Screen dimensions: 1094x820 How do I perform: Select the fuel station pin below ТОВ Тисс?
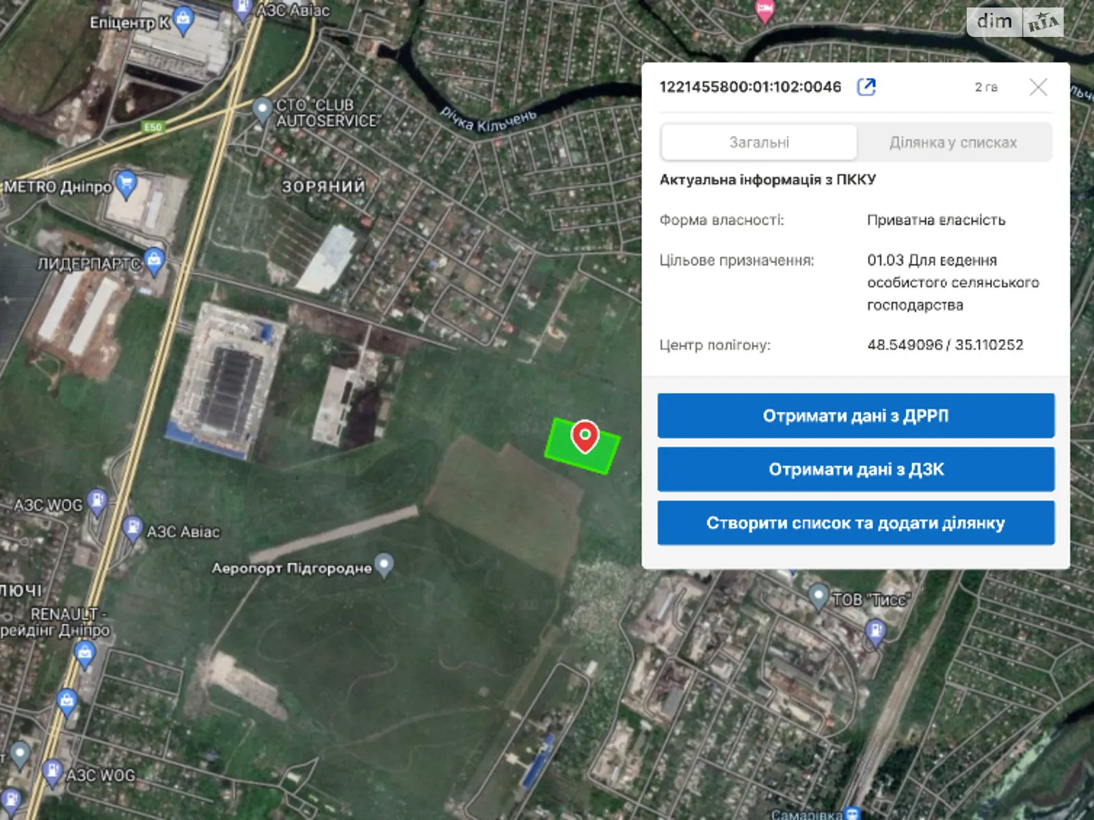876,631
